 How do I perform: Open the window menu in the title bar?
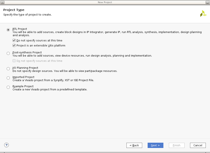click(2, 2)
